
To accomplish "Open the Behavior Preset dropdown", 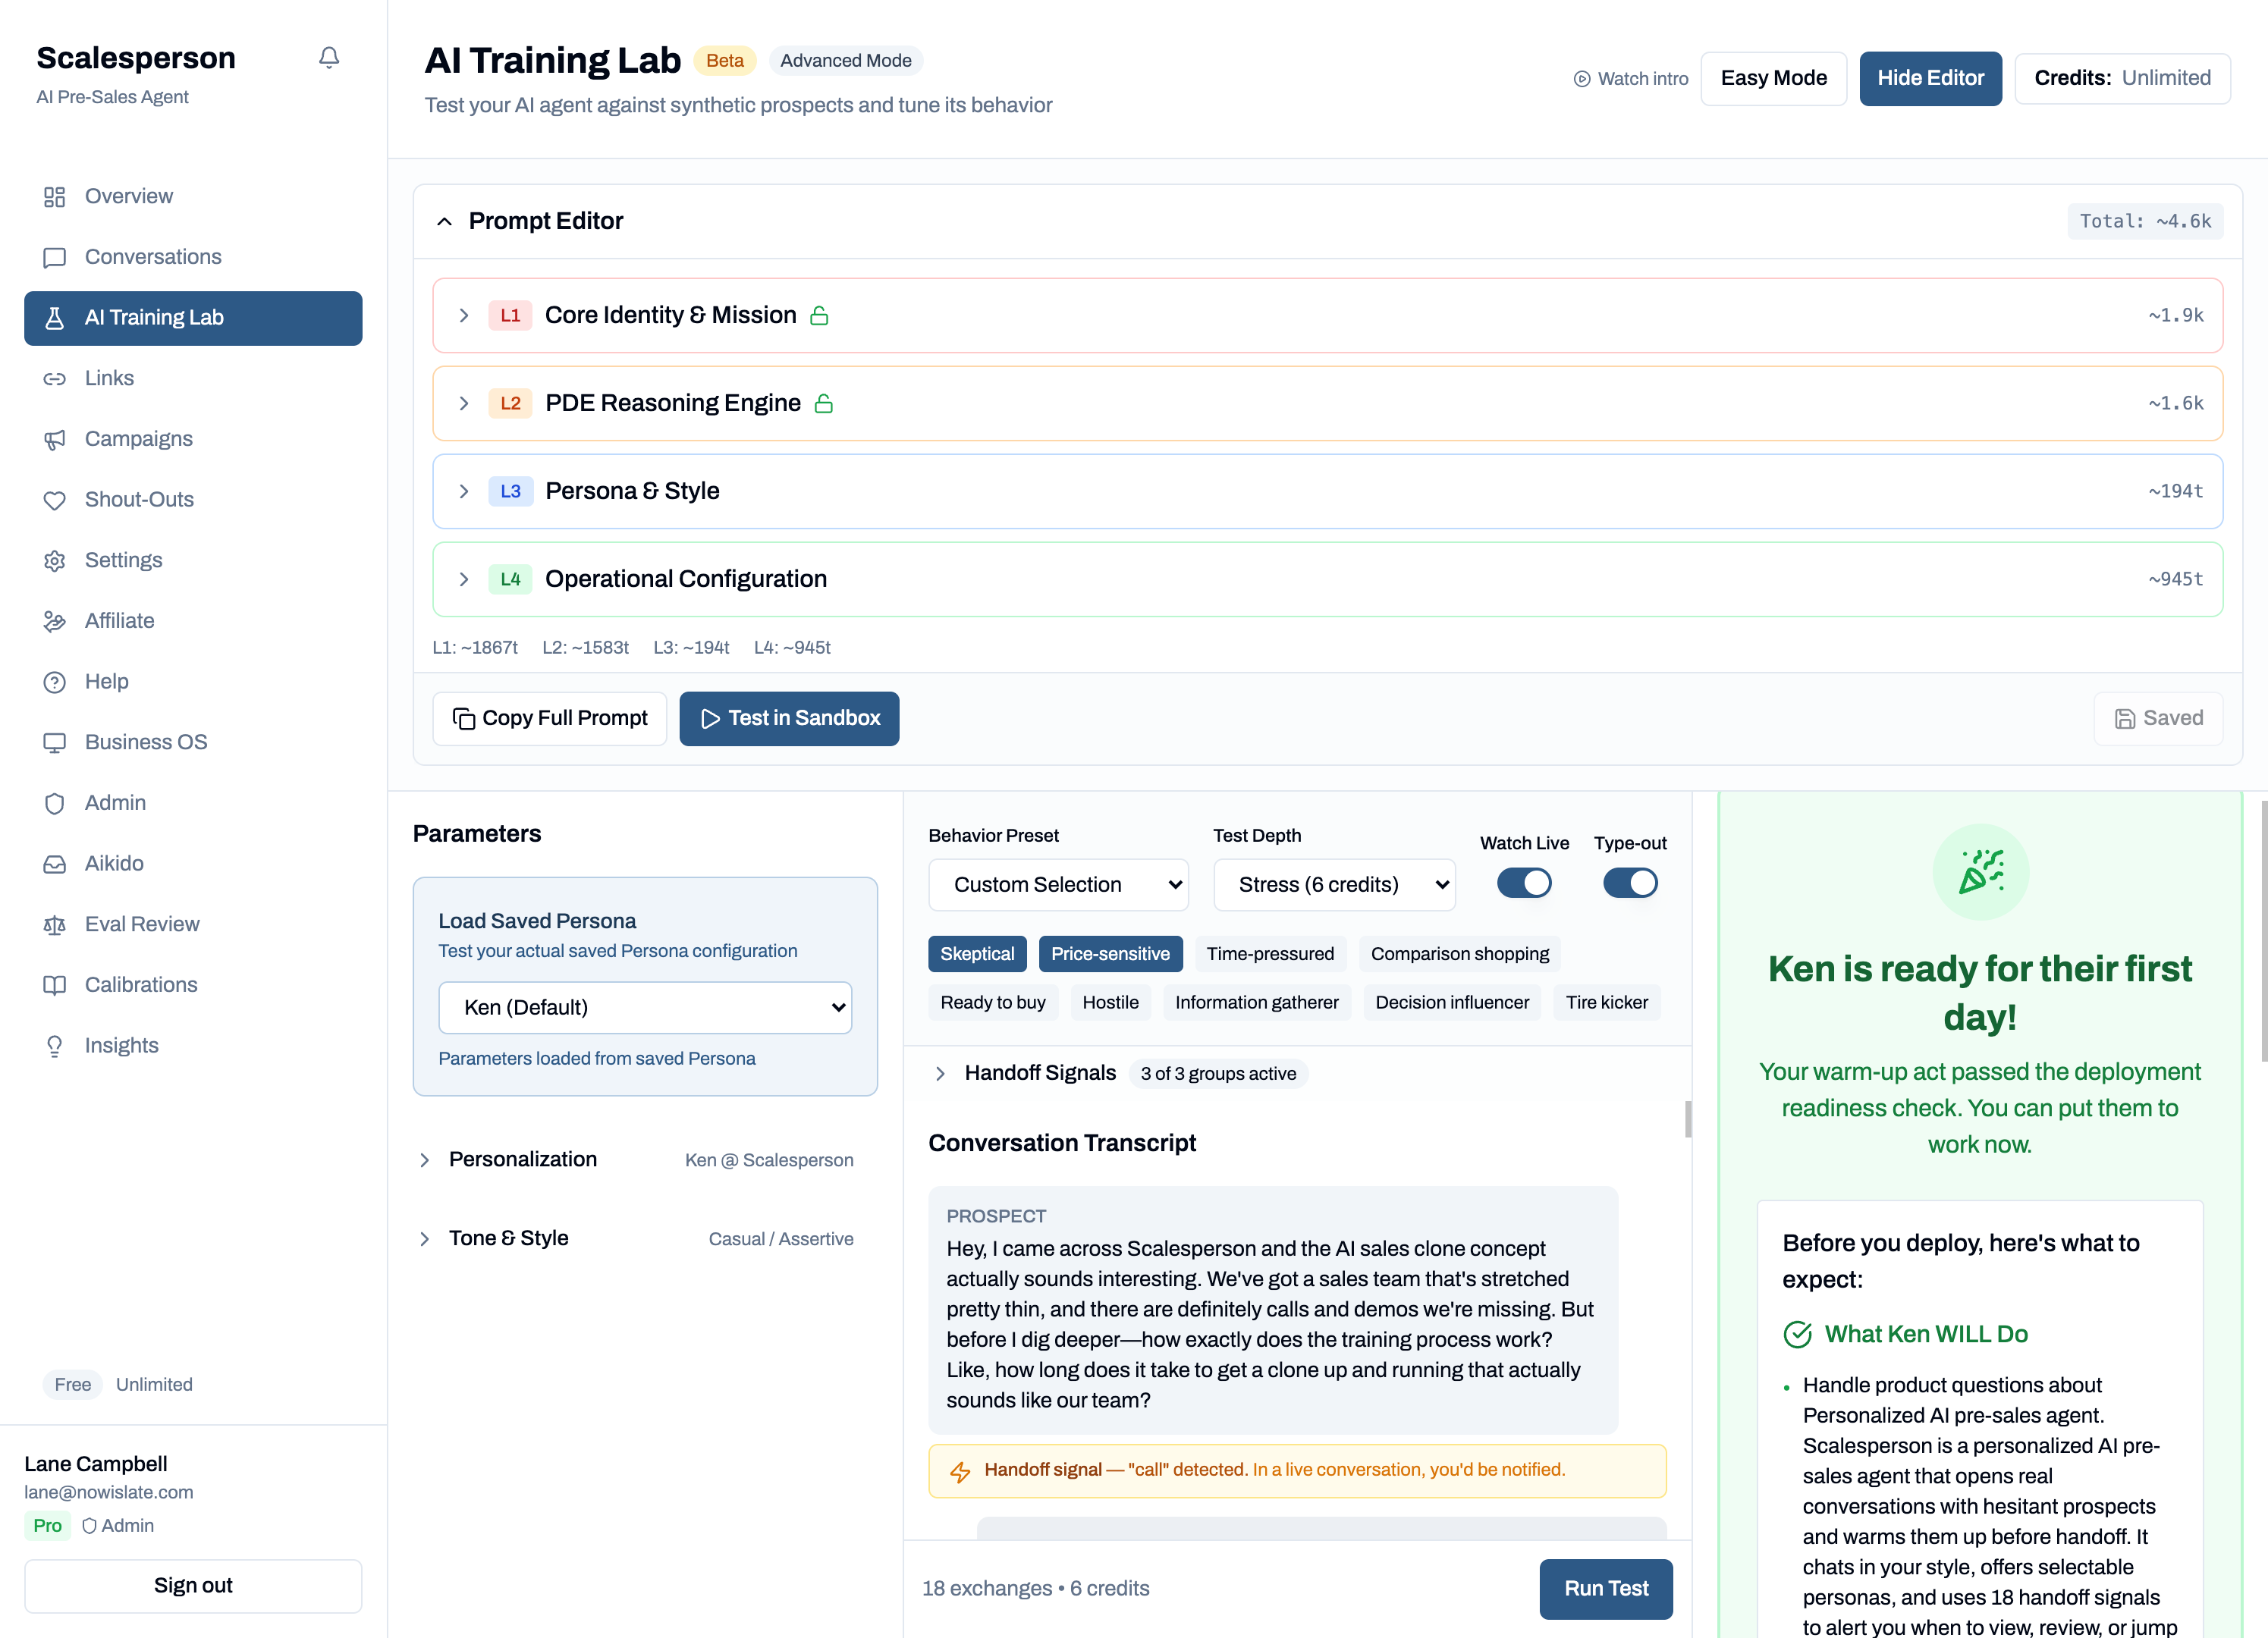I will tap(1058, 884).
